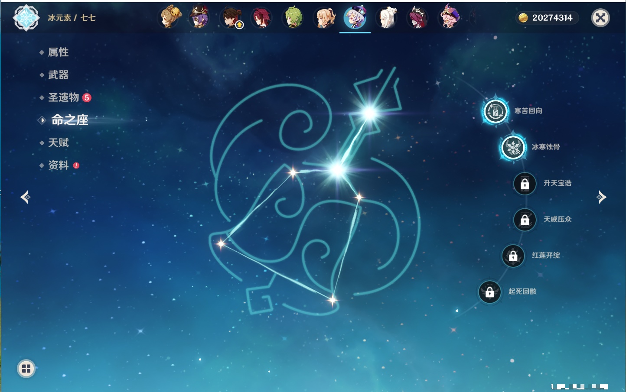626x392 pixels.
Task: Click the locked 起死回骸 constellation node
Action: [x=489, y=292]
